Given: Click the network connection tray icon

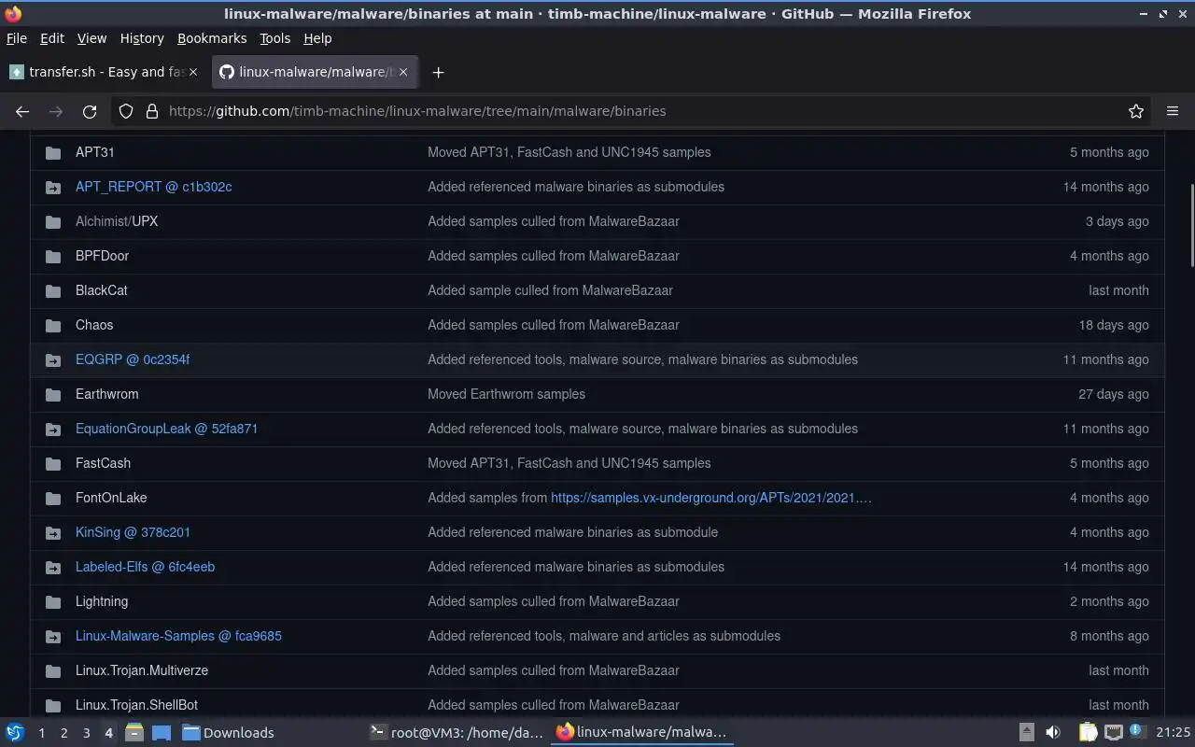Looking at the screenshot, I should (1114, 732).
